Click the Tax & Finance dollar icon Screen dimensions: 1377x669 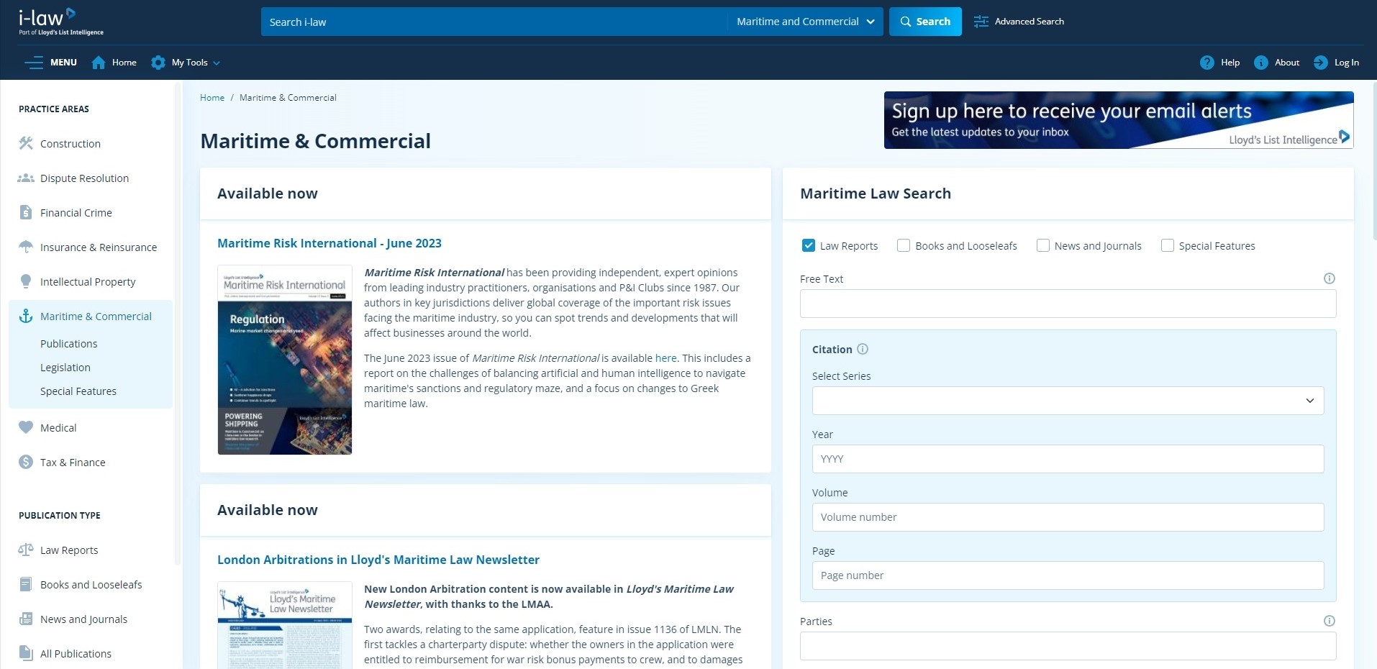pos(26,462)
